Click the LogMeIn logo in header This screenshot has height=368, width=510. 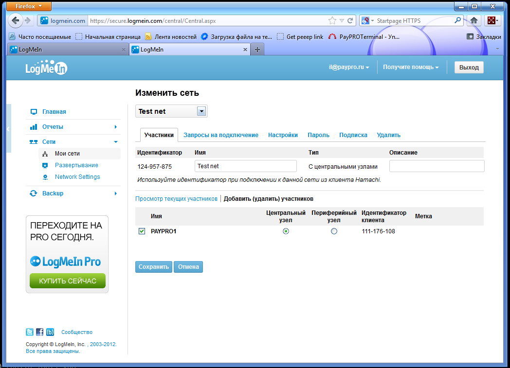point(46,69)
